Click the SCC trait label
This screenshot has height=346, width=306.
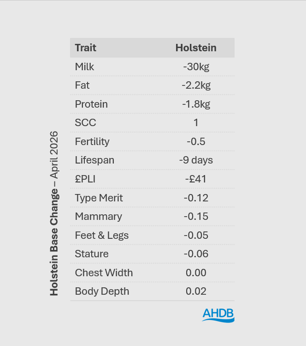tap(85, 123)
